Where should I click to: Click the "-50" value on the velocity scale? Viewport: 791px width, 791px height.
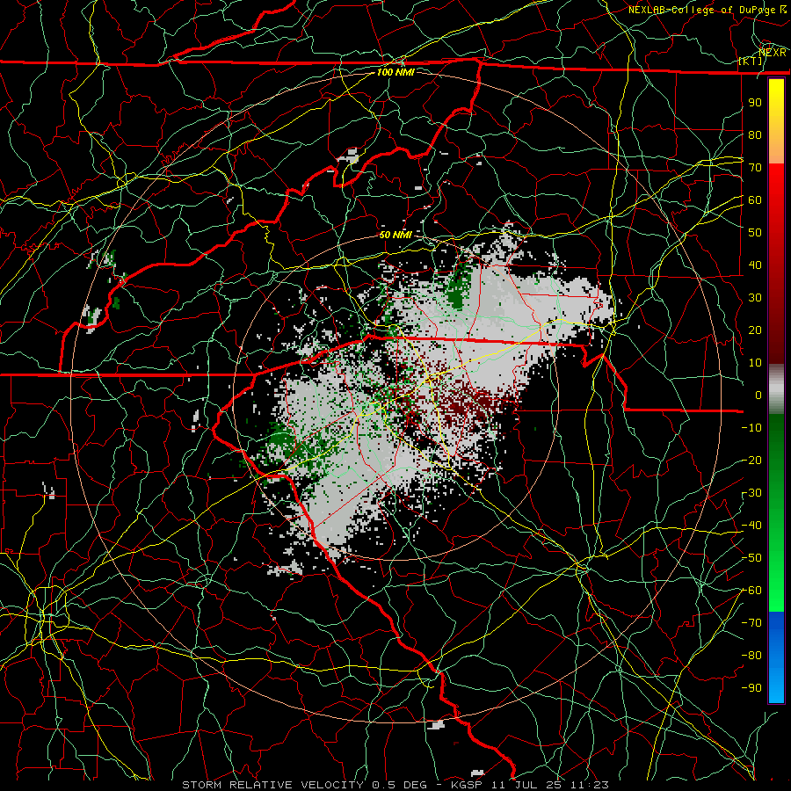click(751, 558)
